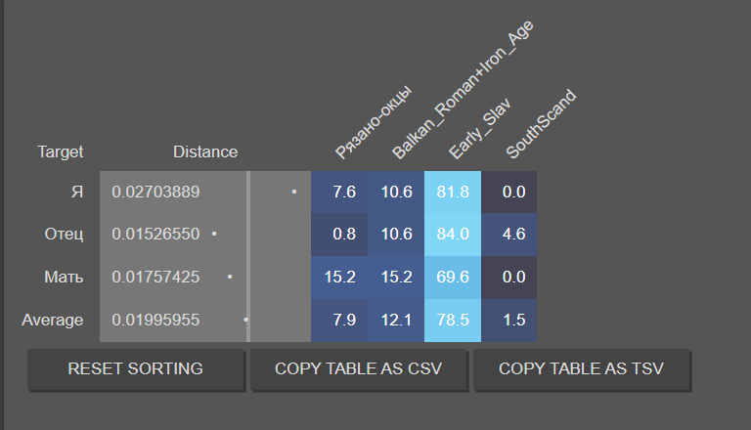Select the Мать target row label

pyautogui.click(x=65, y=277)
